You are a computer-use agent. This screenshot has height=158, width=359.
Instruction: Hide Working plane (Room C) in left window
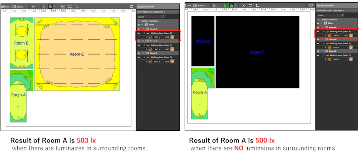[139, 57]
